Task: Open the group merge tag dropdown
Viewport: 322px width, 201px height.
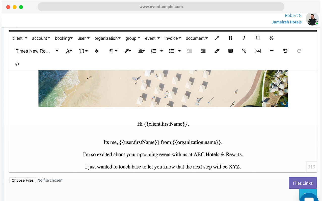Action: [x=133, y=38]
